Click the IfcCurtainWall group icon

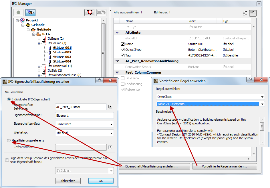pos(44,66)
